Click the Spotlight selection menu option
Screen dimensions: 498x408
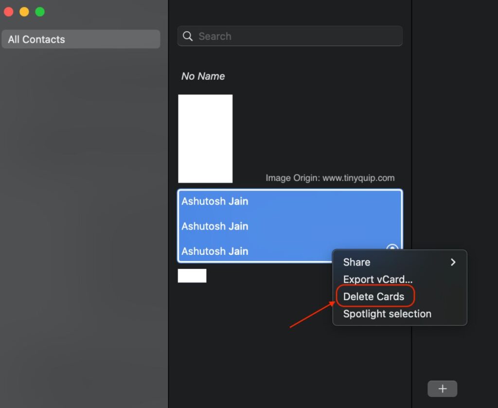click(387, 314)
